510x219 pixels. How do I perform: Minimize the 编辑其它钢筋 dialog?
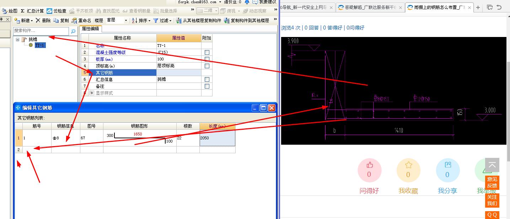[x=255, y=108]
